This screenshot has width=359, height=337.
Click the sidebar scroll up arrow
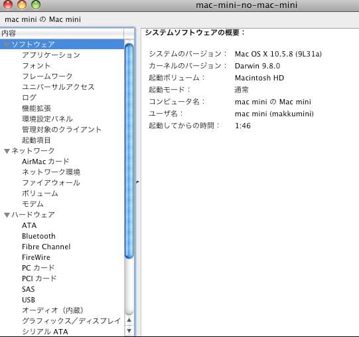point(129,320)
